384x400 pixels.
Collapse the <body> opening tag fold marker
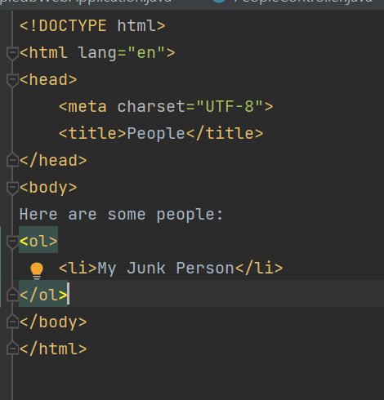12,188
